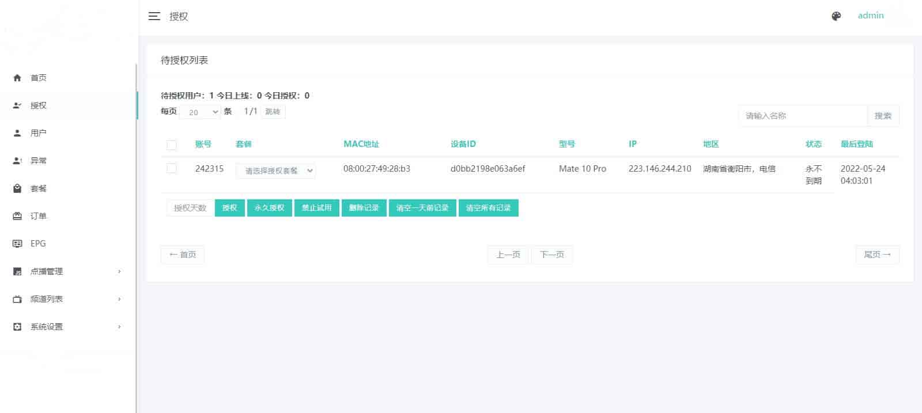This screenshot has height=413, width=922.
Task: Click the EPG sidebar icon
Action: (17, 244)
